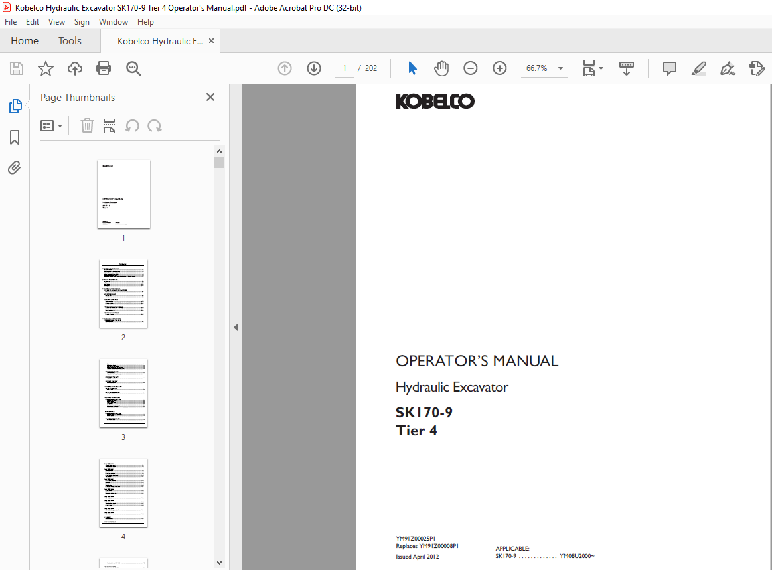Click the thumbnails scrollbar handle
Viewport: 772px width, 570px height.
coord(220,162)
